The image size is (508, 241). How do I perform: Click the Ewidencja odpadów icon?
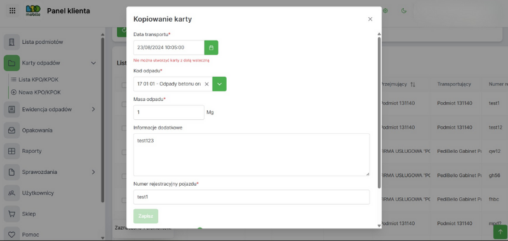11,109
